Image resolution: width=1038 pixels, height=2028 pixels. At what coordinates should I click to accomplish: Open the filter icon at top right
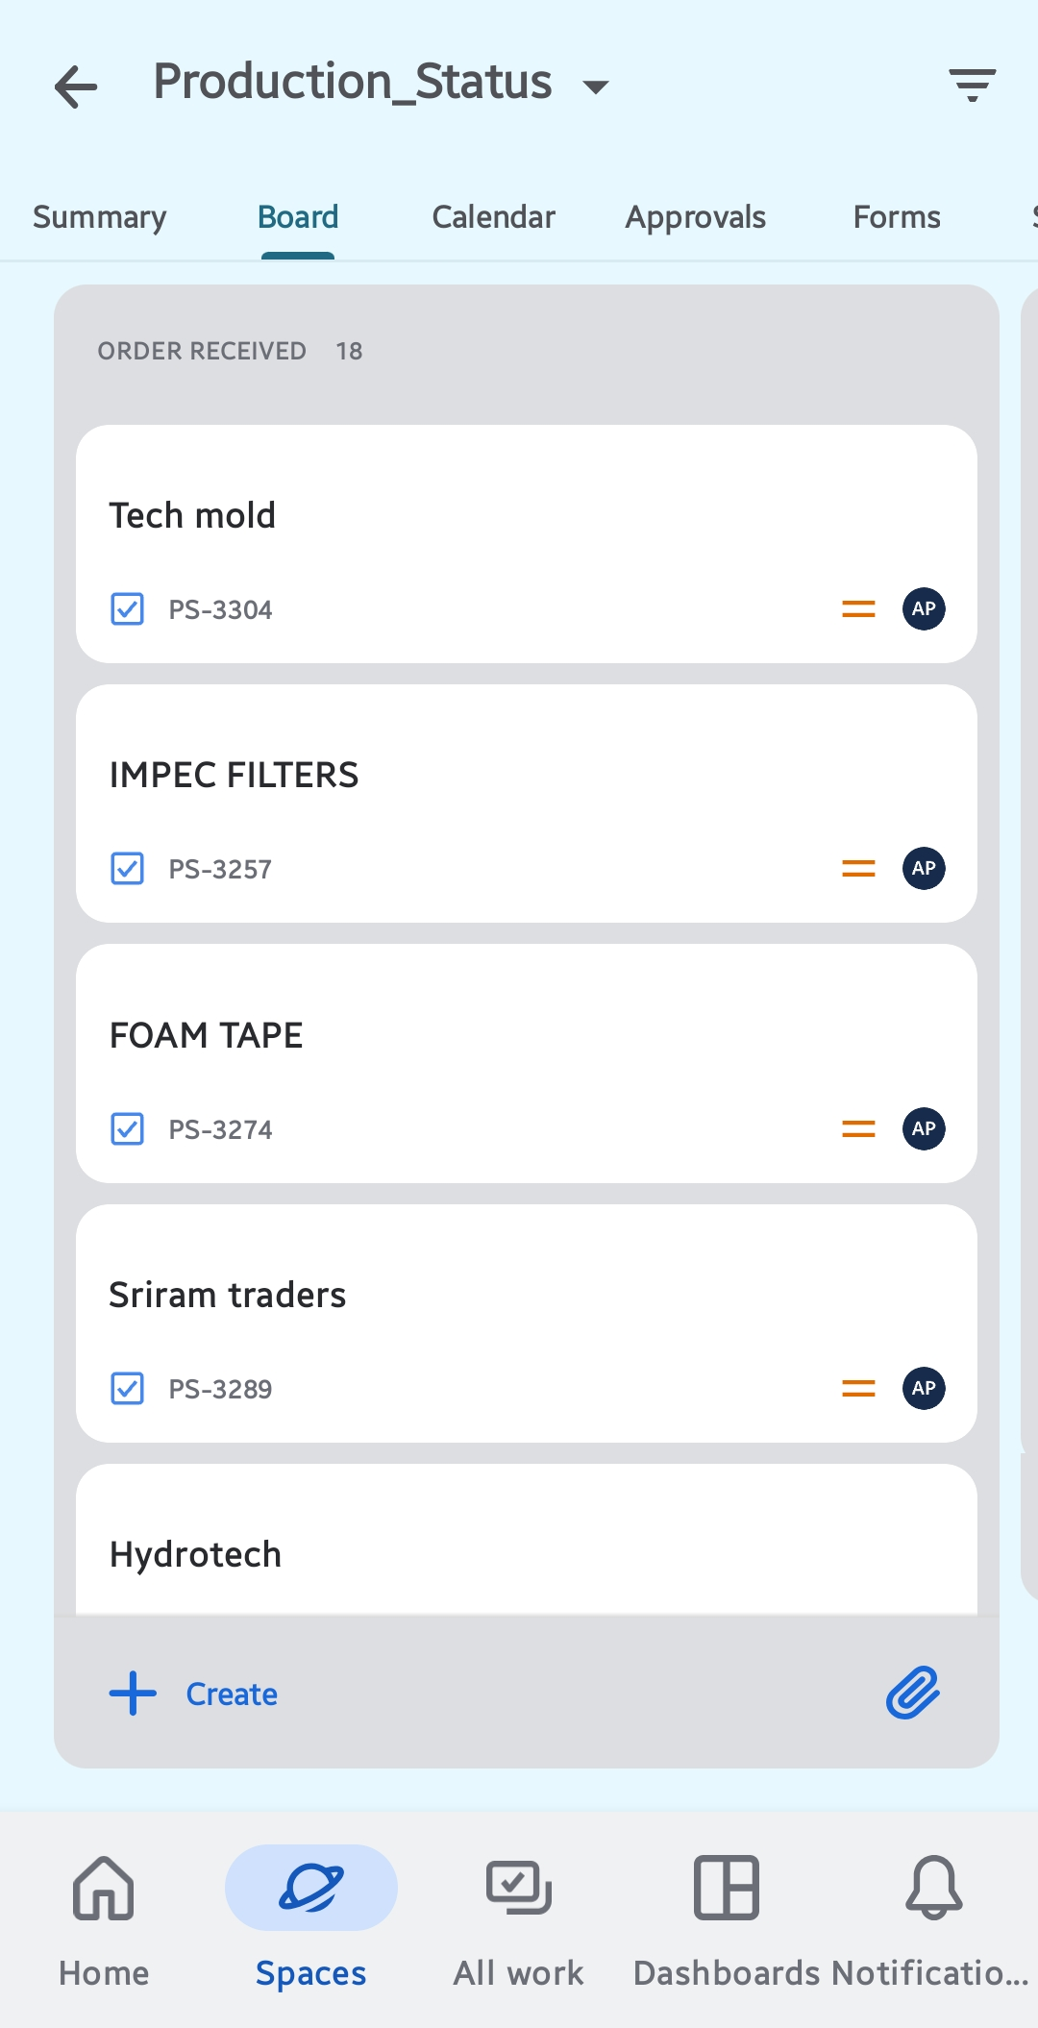[972, 85]
